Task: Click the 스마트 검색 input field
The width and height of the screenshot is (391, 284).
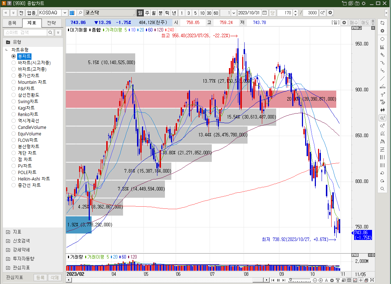Action: click(25, 33)
